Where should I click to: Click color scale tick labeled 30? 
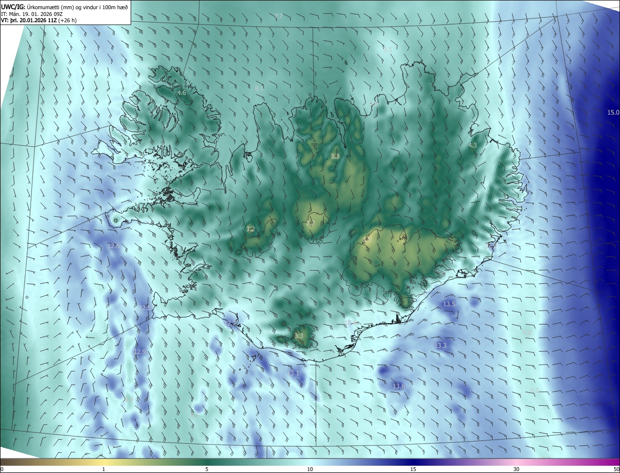[516, 469]
